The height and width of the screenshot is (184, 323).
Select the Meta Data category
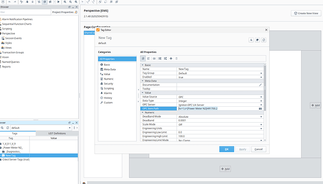click(110, 69)
